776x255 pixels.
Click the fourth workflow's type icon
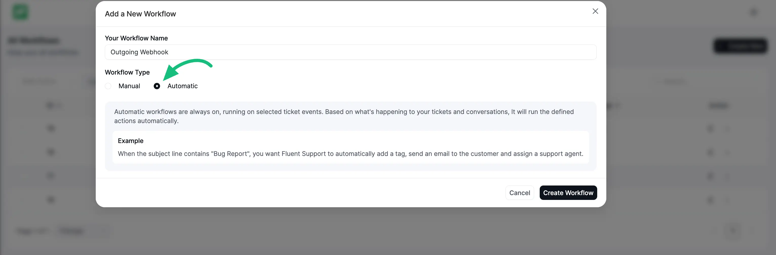pyautogui.click(x=51, y=175)
